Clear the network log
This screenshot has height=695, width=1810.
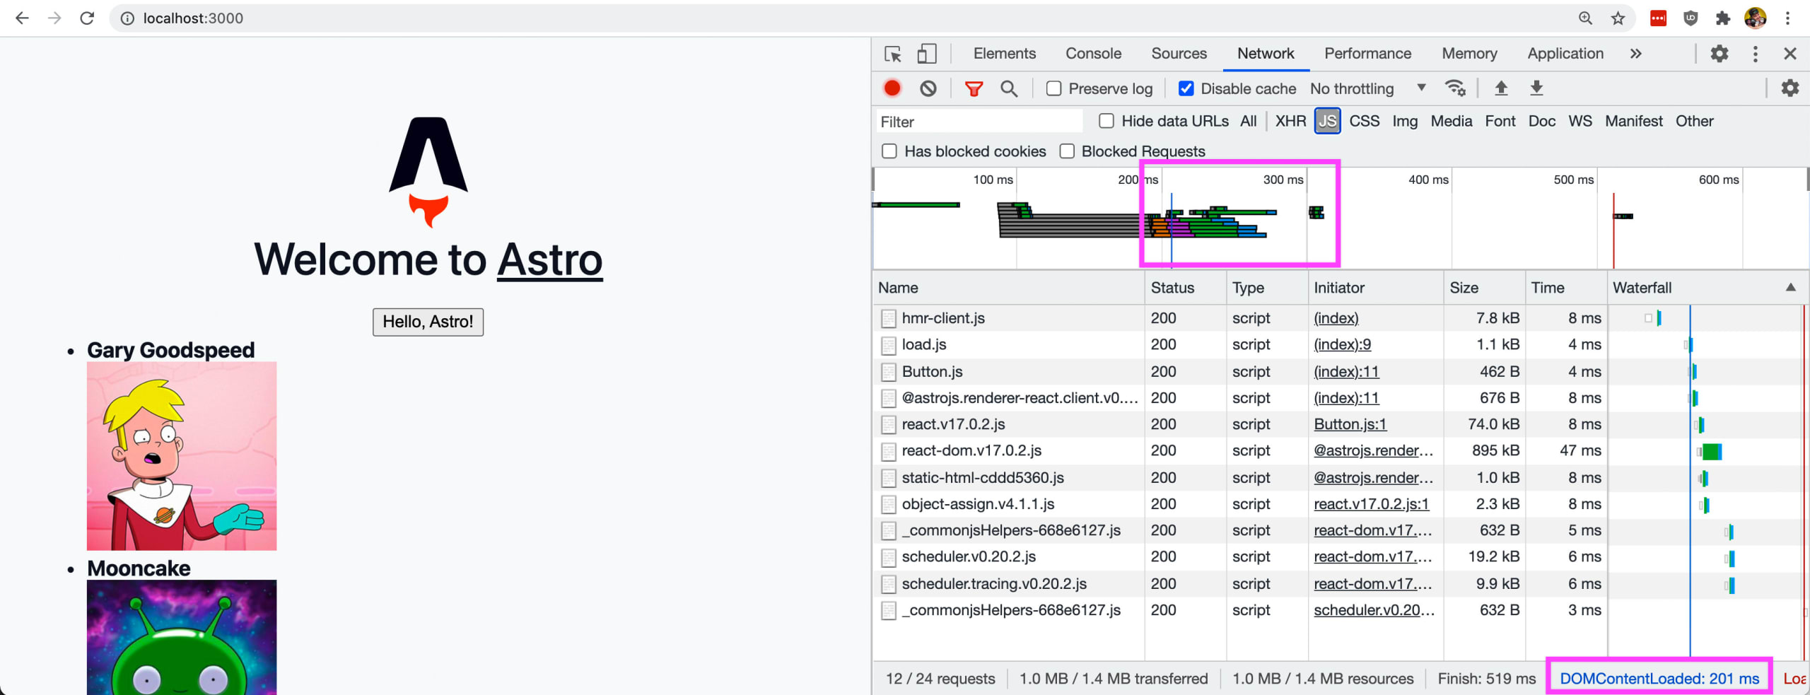[928, 88]
